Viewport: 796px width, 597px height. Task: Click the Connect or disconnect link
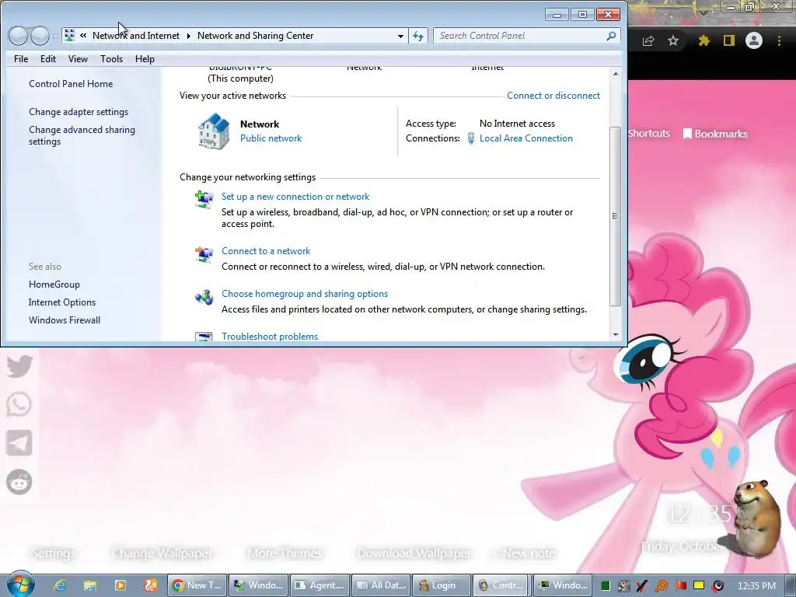click(553, 96)
